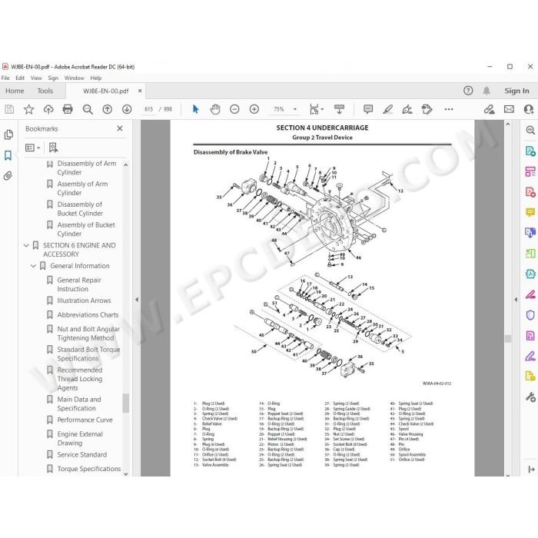Open the bookmarks options menu dropdown
Screen dimensions: 538x538
pyautogui.click(x=33, y=148)
